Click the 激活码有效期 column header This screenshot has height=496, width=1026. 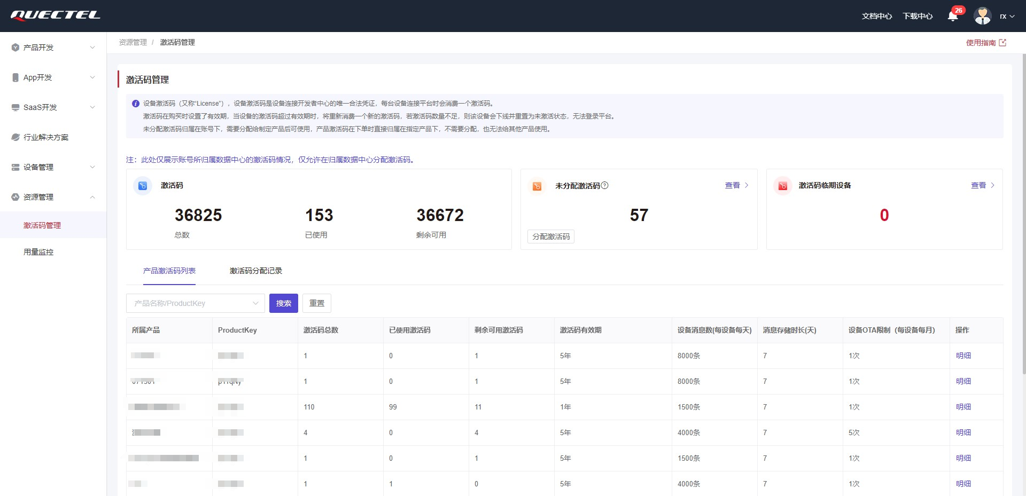pos(613,330)
